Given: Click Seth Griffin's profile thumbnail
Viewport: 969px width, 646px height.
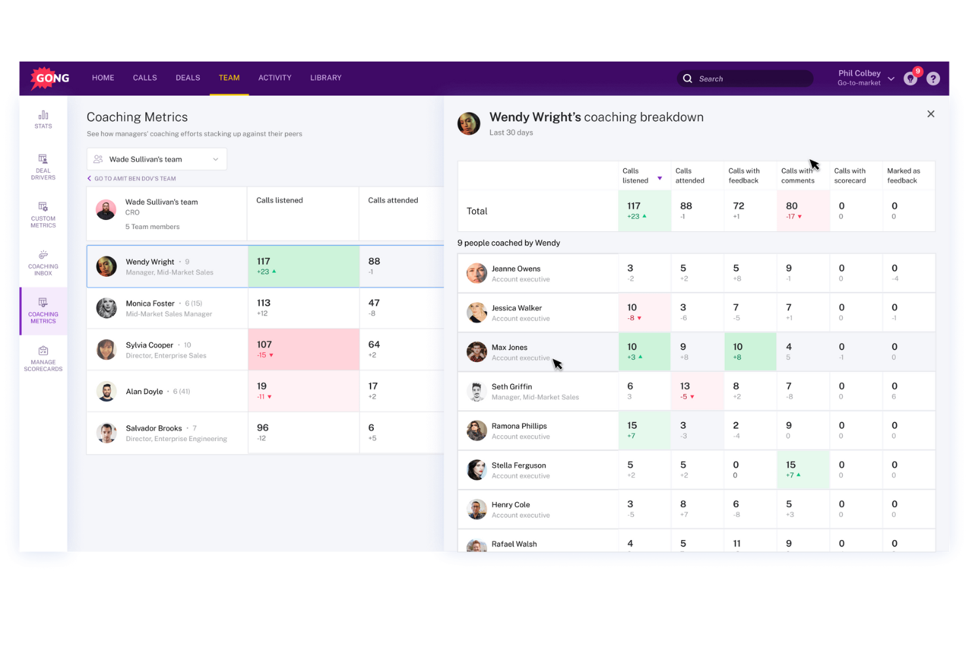Looking at the screenshot, I should pos(477,391).
